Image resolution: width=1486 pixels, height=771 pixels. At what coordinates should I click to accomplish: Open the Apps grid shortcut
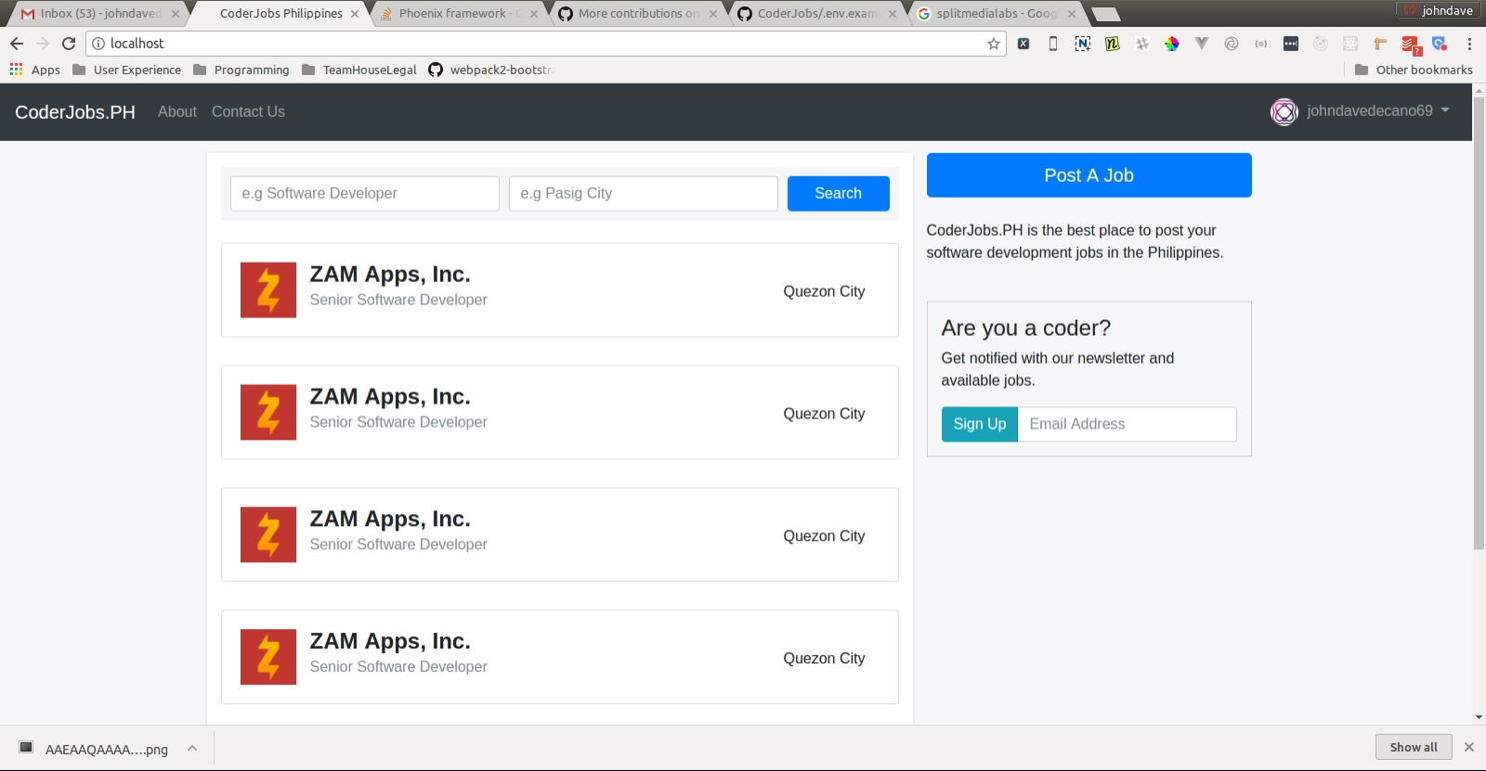34,70
